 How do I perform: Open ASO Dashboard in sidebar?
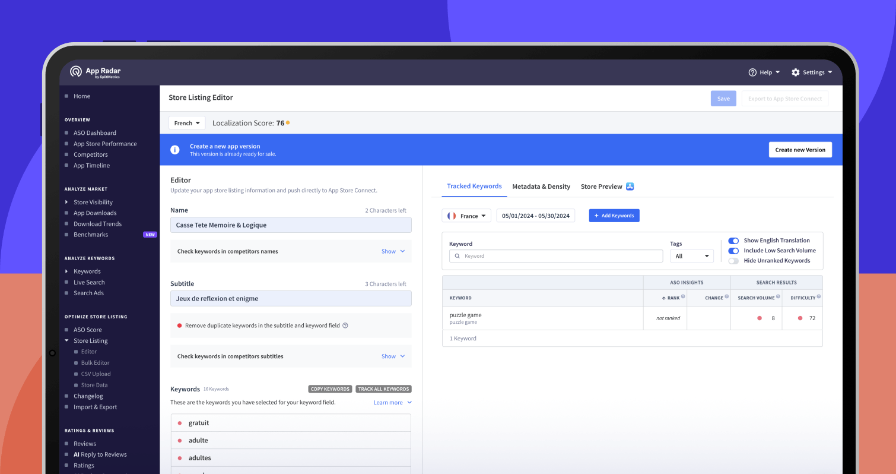(x=95, y=133)
